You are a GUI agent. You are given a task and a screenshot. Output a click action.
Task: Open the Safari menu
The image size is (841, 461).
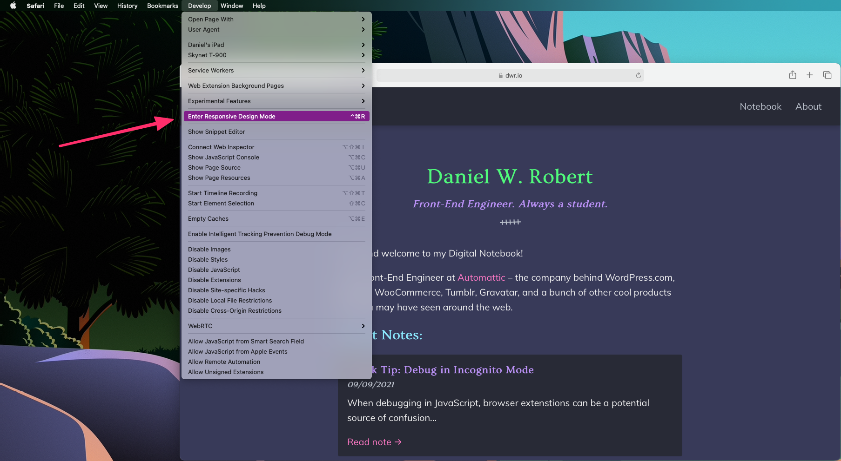(35, 6)
